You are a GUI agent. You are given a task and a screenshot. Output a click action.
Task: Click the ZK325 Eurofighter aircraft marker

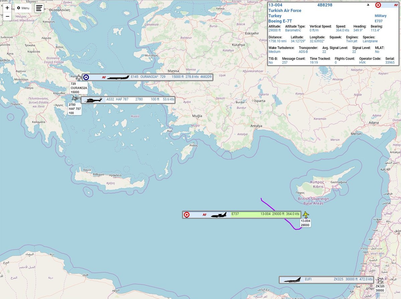(380, 281)
